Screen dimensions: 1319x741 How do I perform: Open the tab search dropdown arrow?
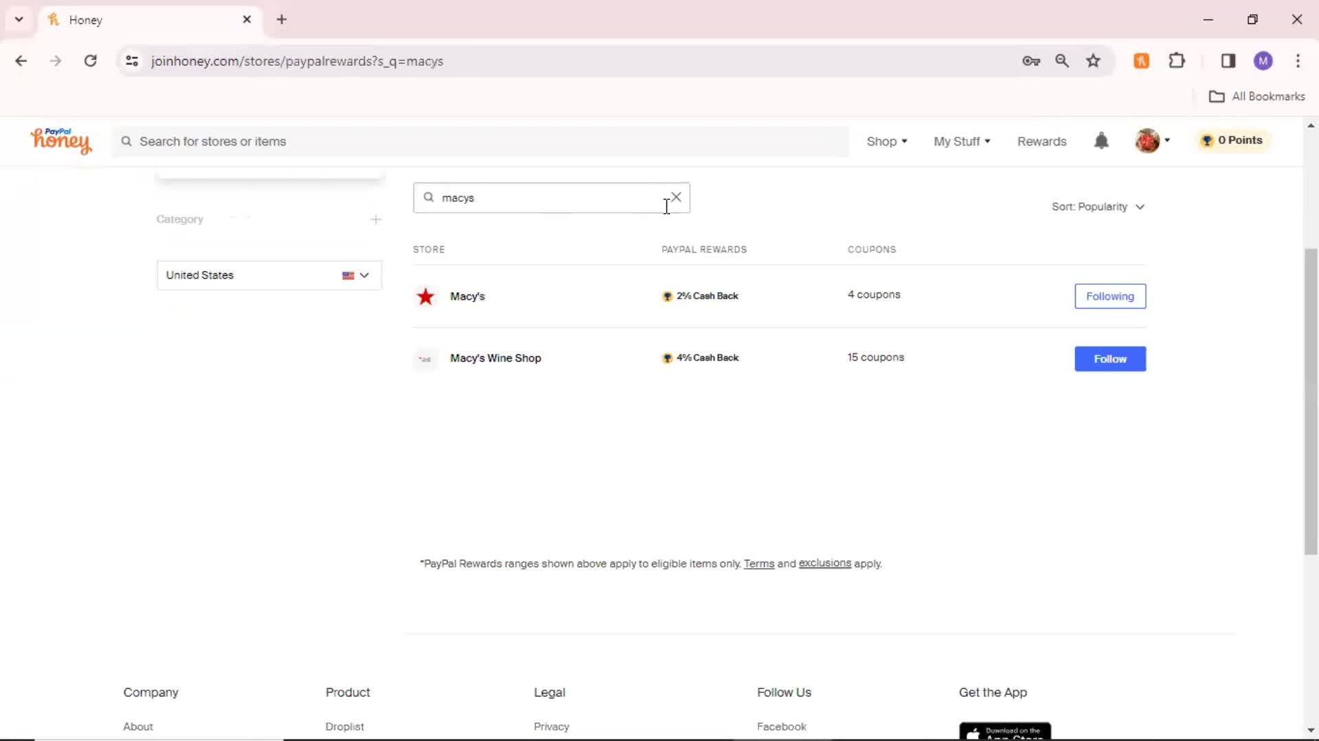tap(19, 19)
